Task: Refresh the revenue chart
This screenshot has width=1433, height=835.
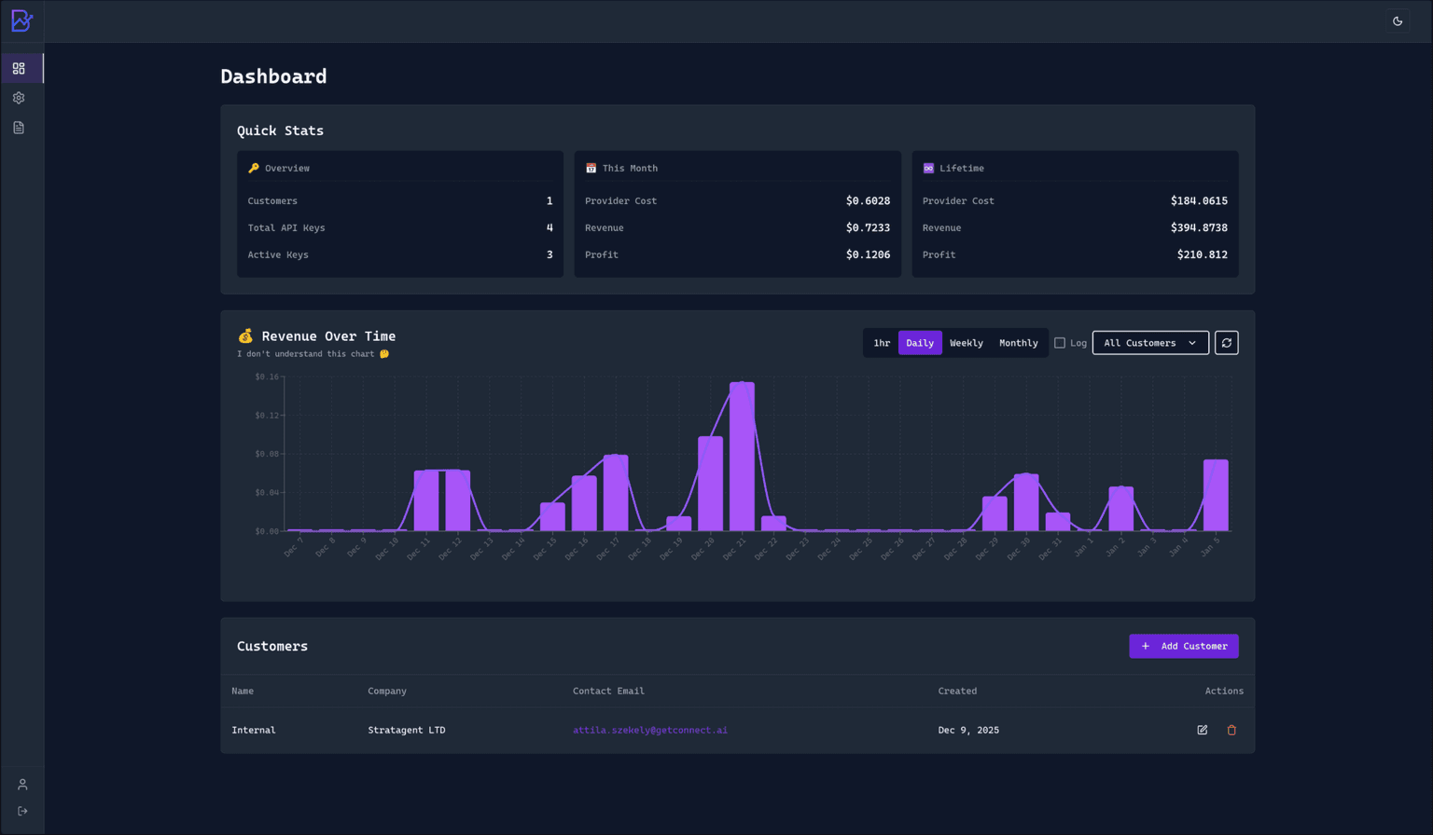Action: 1227,343
